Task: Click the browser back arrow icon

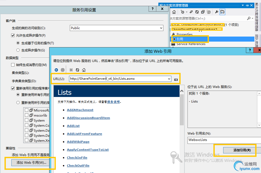Action: [x=56, y=70]
